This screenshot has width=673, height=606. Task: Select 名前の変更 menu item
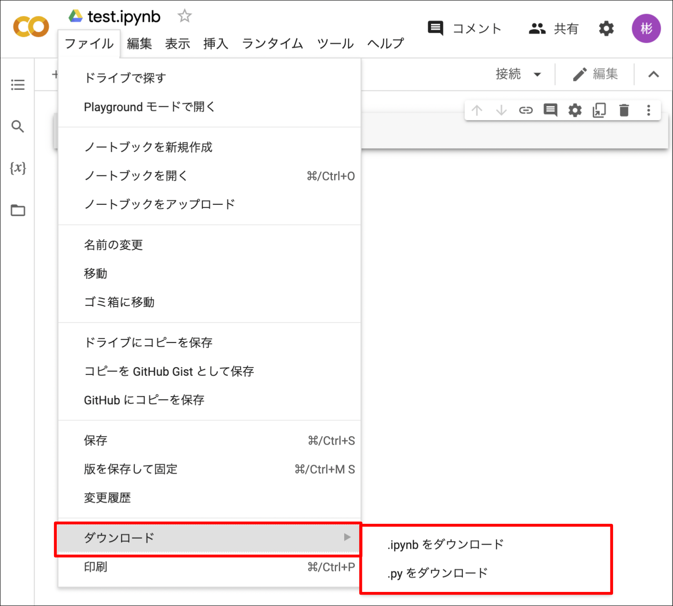209,245
